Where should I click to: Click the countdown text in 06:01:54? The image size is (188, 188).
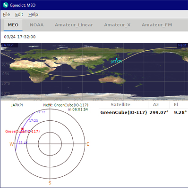click(78, 110)
